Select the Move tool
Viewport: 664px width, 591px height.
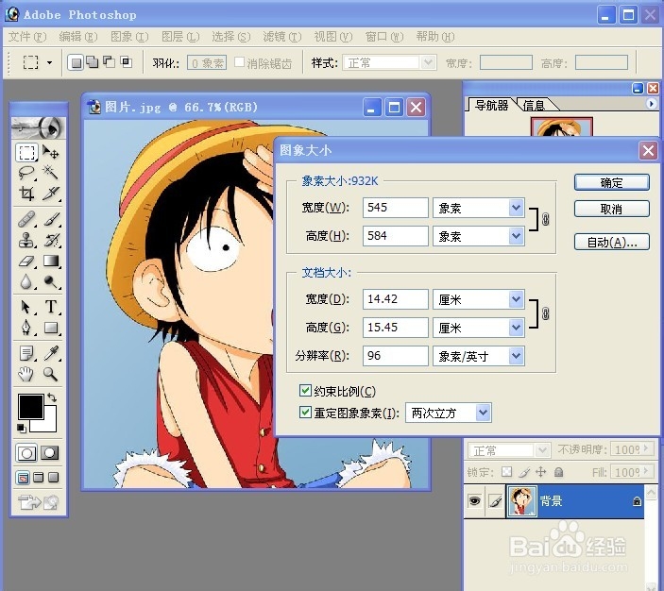(x=51, y=152)
